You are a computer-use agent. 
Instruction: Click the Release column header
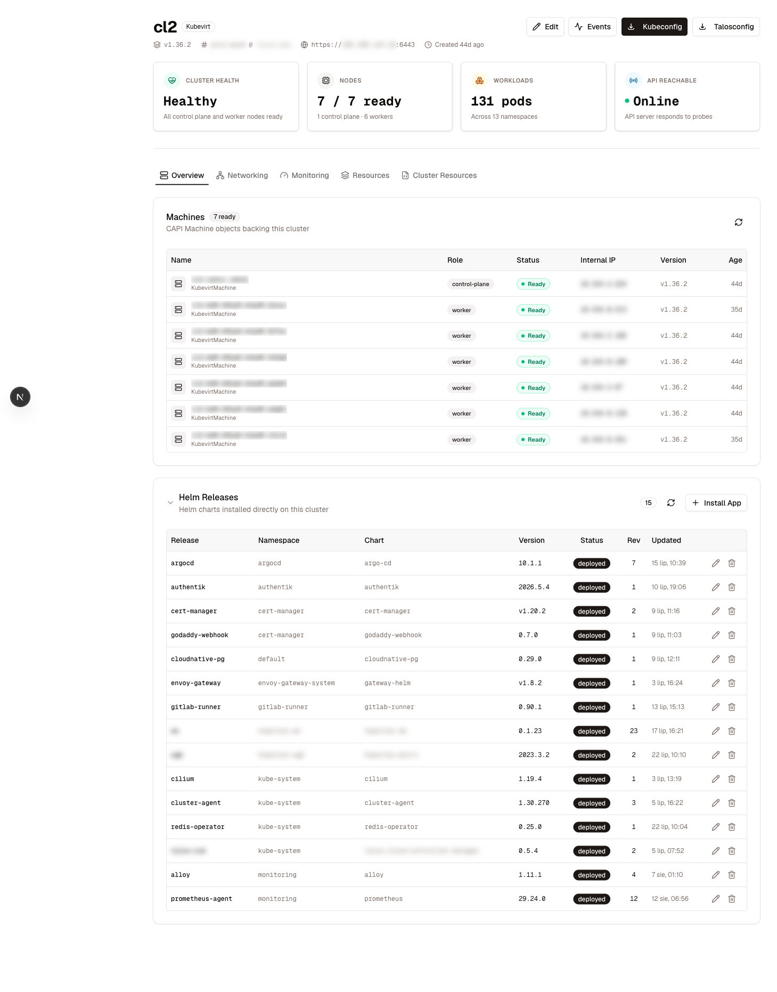(x=185, y=540)
